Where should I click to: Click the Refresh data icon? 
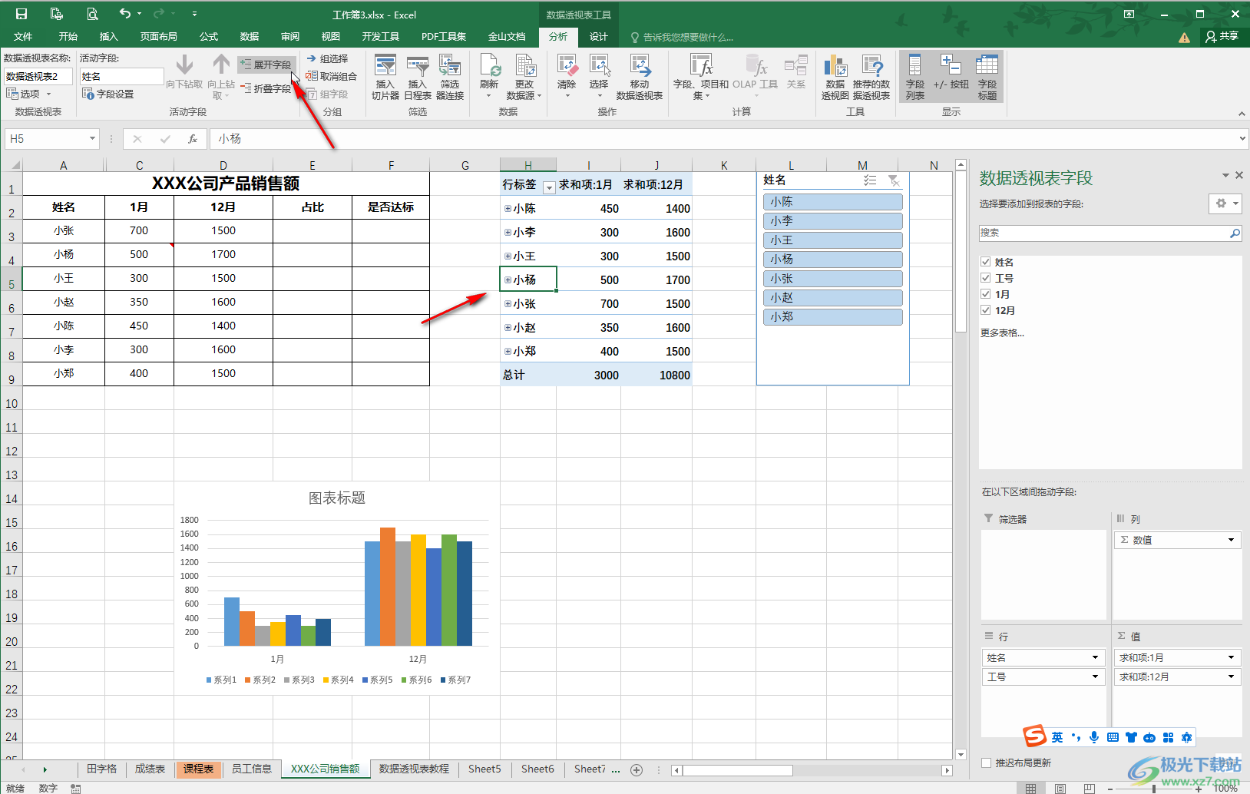(489, 77)
